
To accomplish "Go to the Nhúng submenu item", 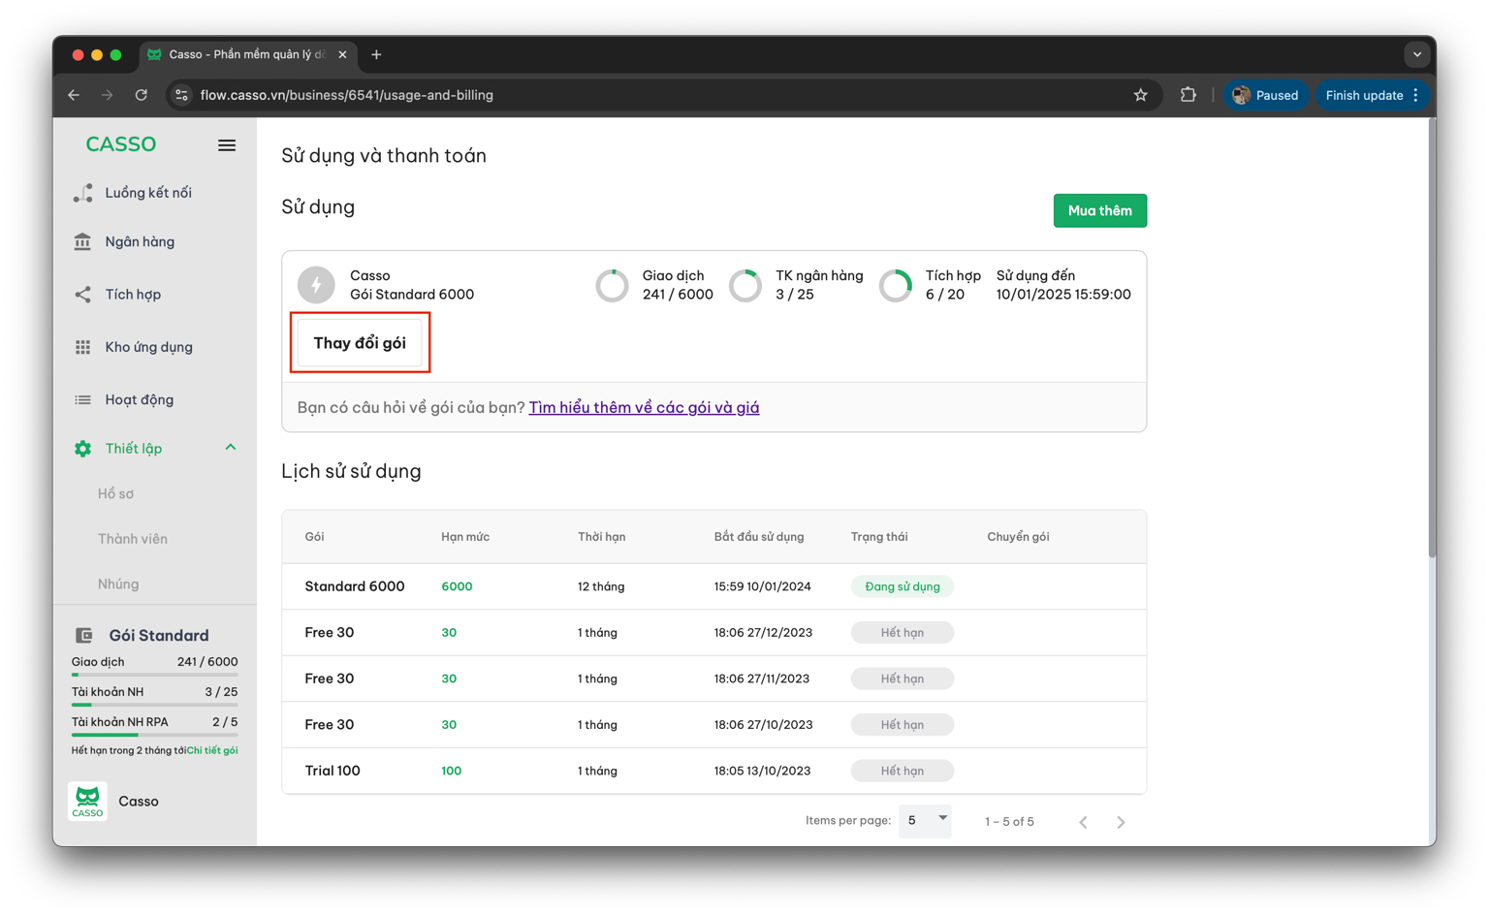I will (x=118, y=584).
